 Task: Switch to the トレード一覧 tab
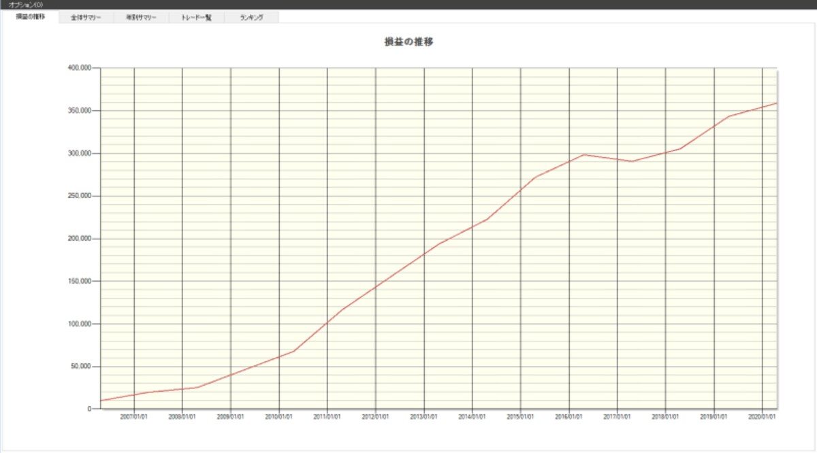coord(196,17)
